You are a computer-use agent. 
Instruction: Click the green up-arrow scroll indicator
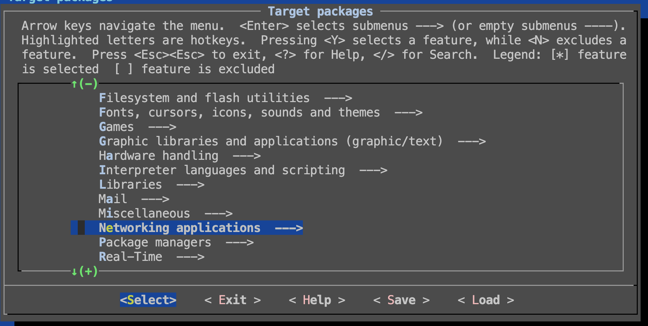75,84
